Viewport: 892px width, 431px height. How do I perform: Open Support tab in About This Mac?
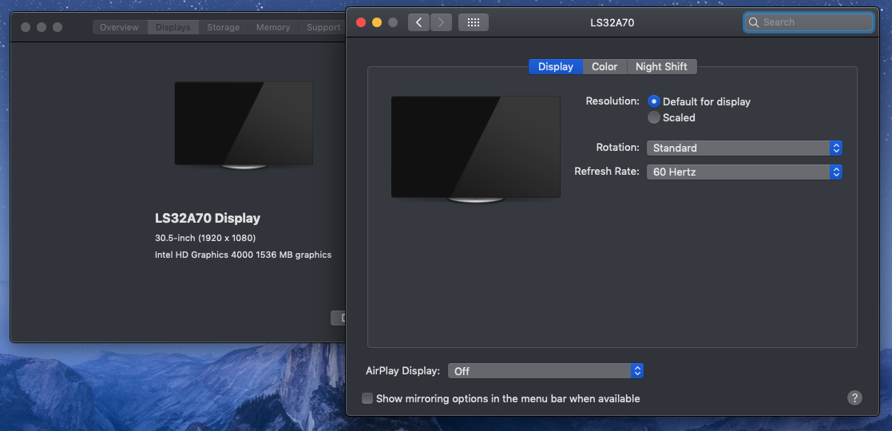[x=323, y=27]
